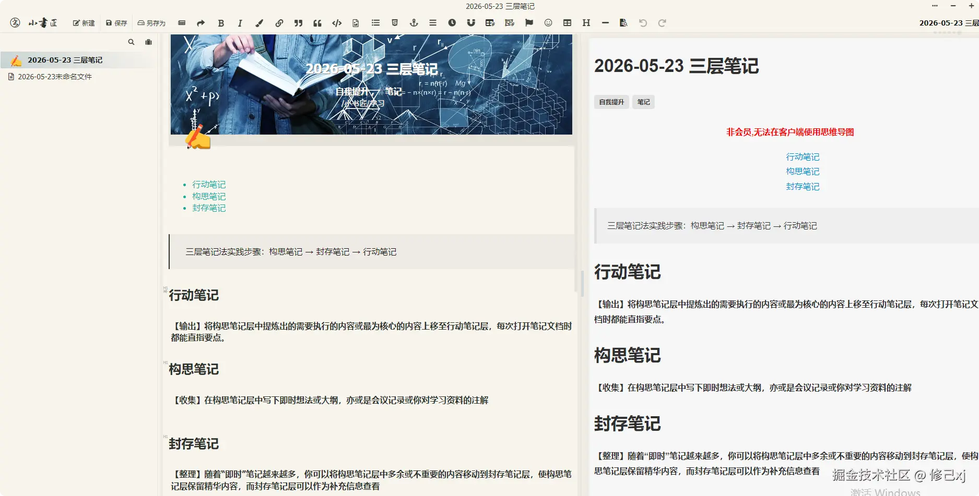The width and height of the screenshot is (979, 496).
Task: Click the 小书匠 round logo icon
Action: 15,22
